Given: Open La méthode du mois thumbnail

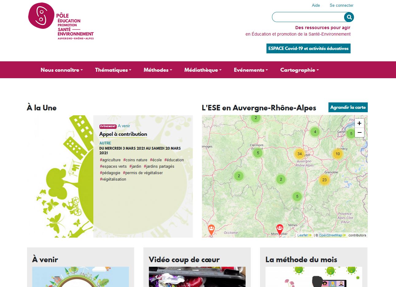Looking at the screenshot, I should pyautogui.click(x=314, y=277).
